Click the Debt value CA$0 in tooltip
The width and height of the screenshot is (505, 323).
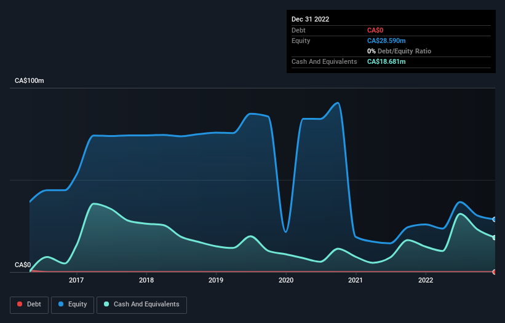click(375, 30)
